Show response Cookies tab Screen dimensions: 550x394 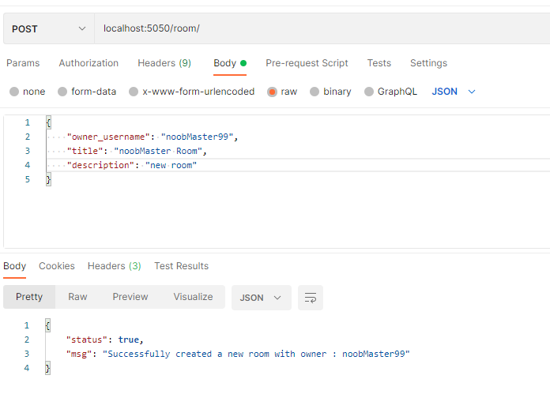57,266
